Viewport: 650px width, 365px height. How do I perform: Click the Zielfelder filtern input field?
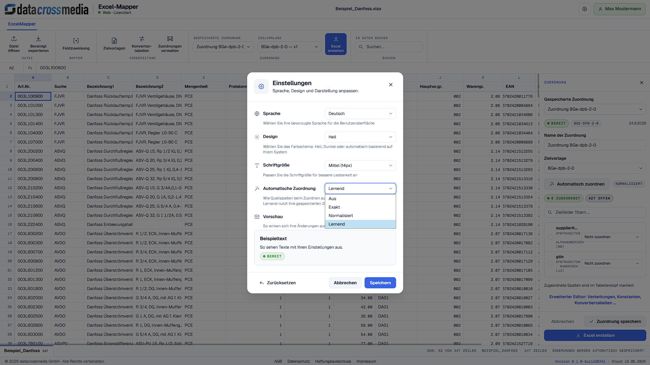point(595,212)
